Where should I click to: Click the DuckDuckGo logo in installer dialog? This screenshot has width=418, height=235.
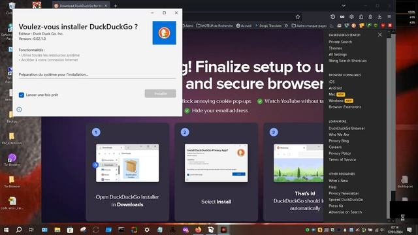164,33
